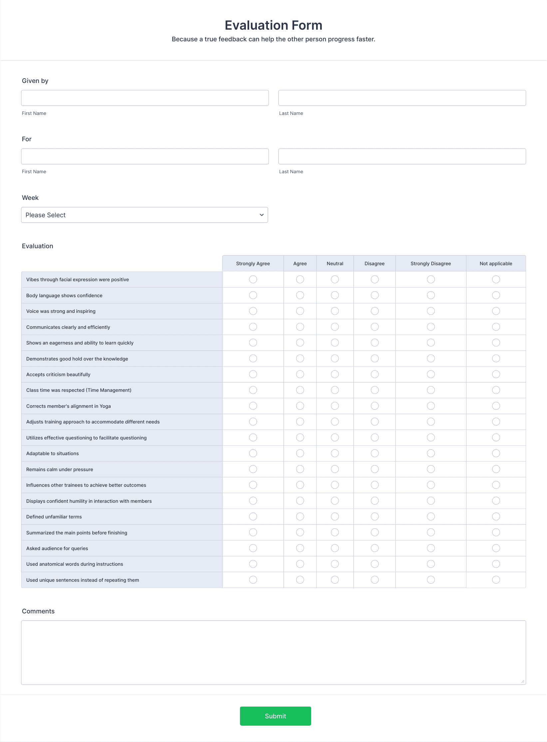Mark Neutral for Voice was strong and inspiring
The width and height of the screenshot is (547, 742).
click(x=335, y=311)
